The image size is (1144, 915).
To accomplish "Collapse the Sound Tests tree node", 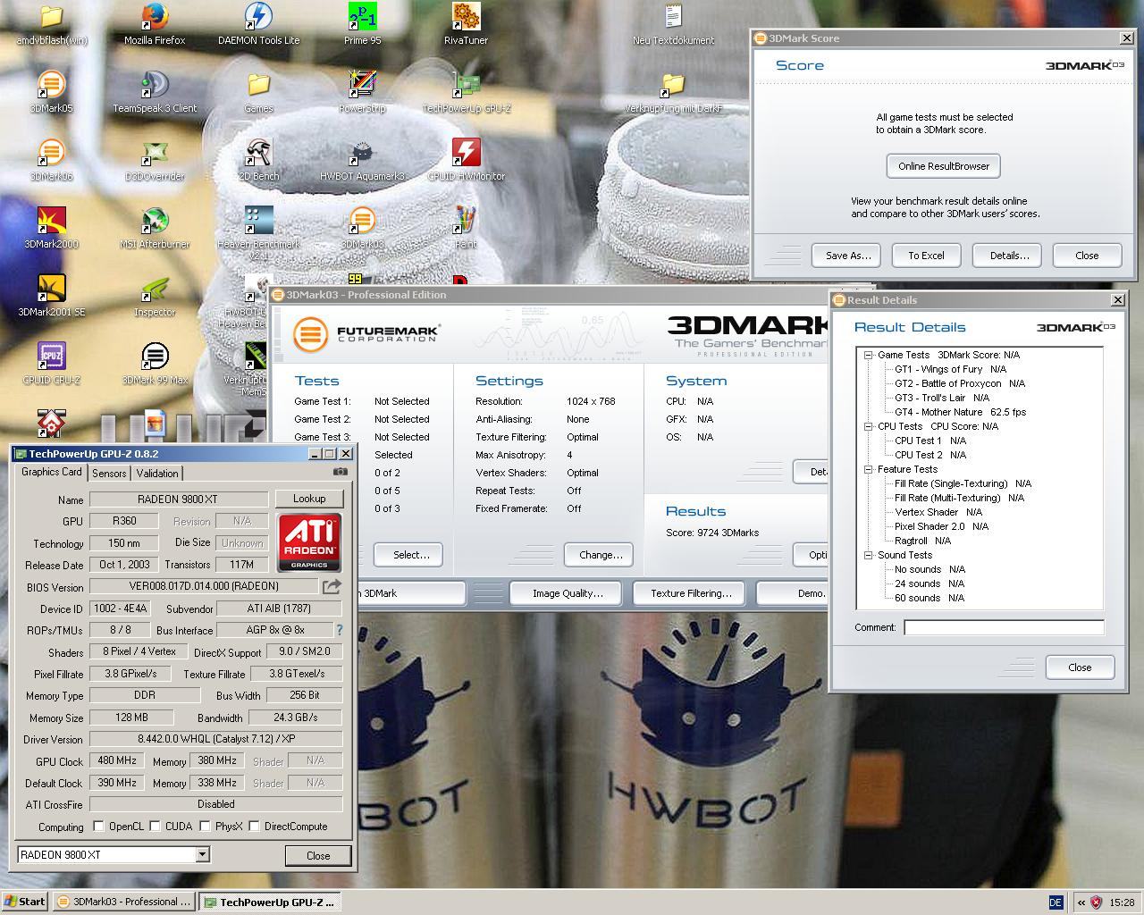I will (x=868, y=555).
